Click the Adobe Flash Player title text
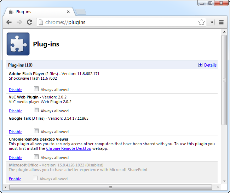 pos(27,74)
